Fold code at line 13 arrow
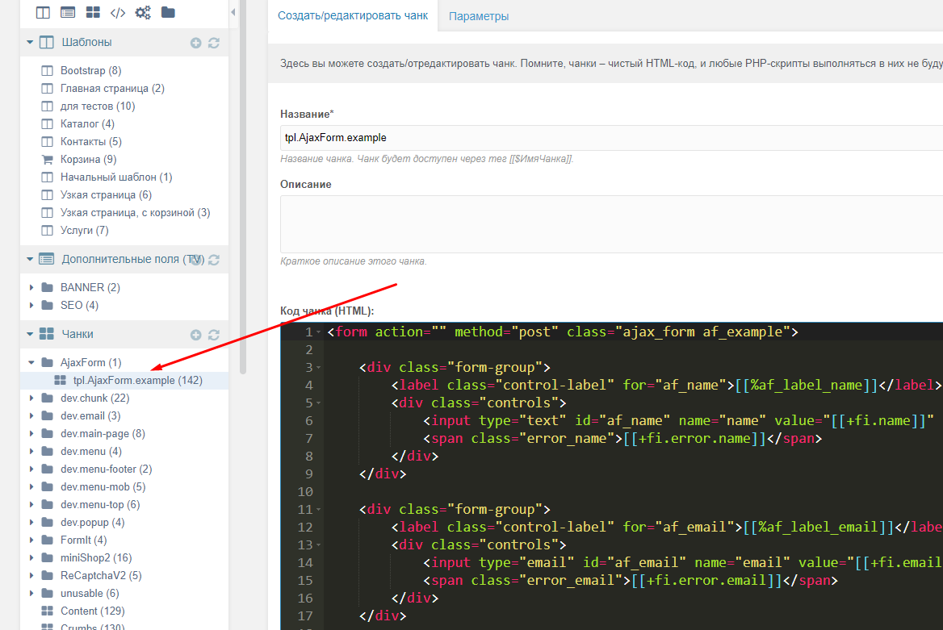 coord(319,545)
